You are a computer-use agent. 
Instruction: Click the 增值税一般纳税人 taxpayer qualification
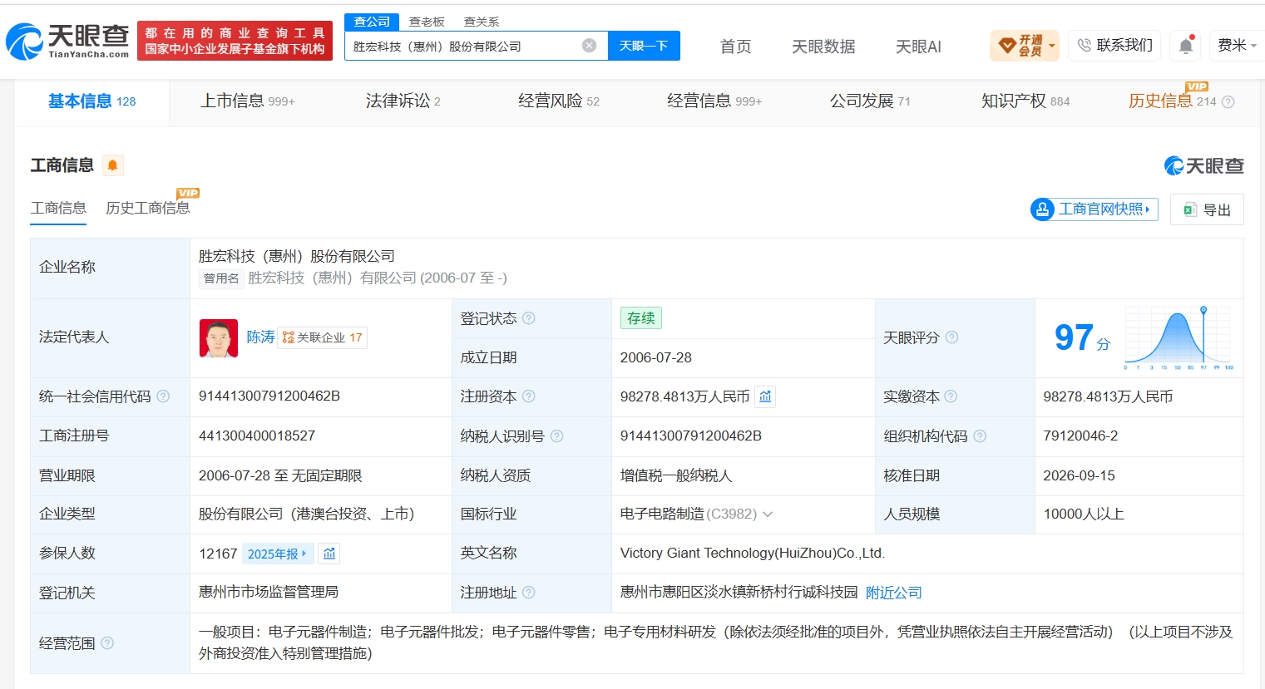pos(676,476)
